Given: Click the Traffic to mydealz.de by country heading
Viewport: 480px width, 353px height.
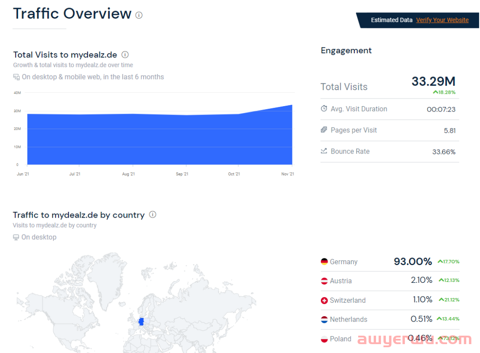Looking at the screenshot, I should point(79,215).
